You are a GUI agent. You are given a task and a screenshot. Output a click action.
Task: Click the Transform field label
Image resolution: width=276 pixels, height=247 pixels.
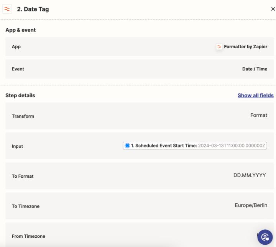(23, 116)
